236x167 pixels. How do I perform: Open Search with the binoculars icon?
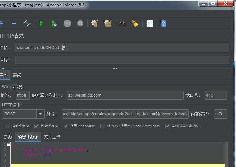(x=122, y=23)
